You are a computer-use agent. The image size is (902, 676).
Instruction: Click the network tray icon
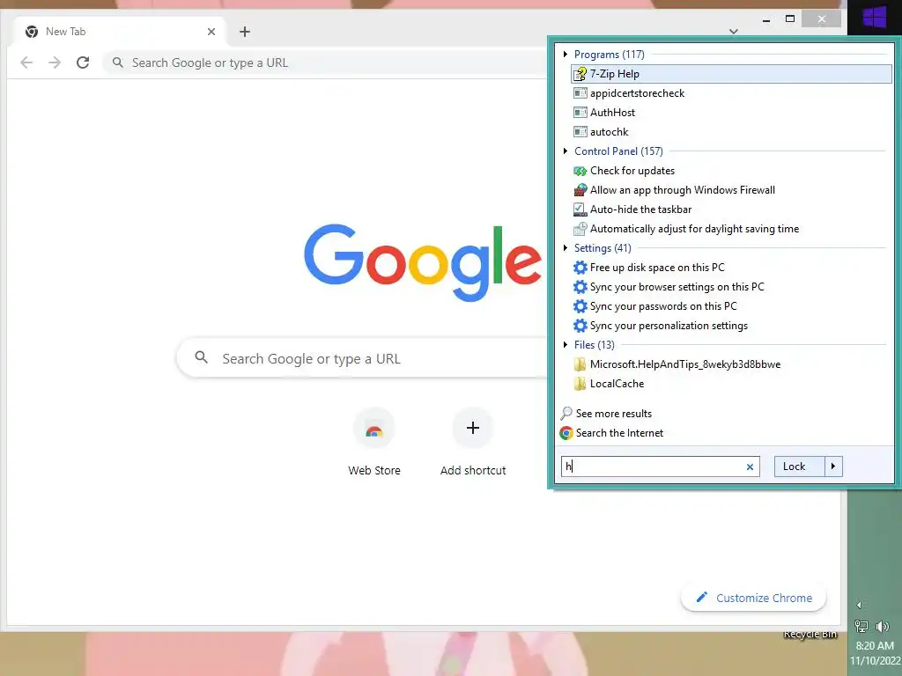(x=861, y=626)
